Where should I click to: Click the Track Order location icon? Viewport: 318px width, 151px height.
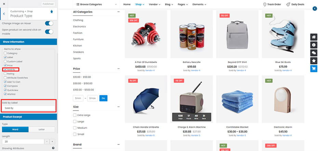pyautogui.click(x=265, y=4)
